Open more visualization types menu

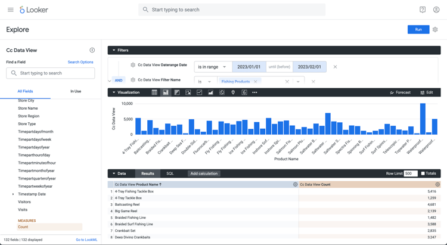pos(254,92)
